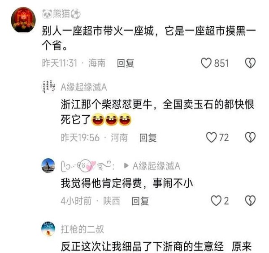Open the emoji-decorated username of the 陕西 replier

pos(87,165)
